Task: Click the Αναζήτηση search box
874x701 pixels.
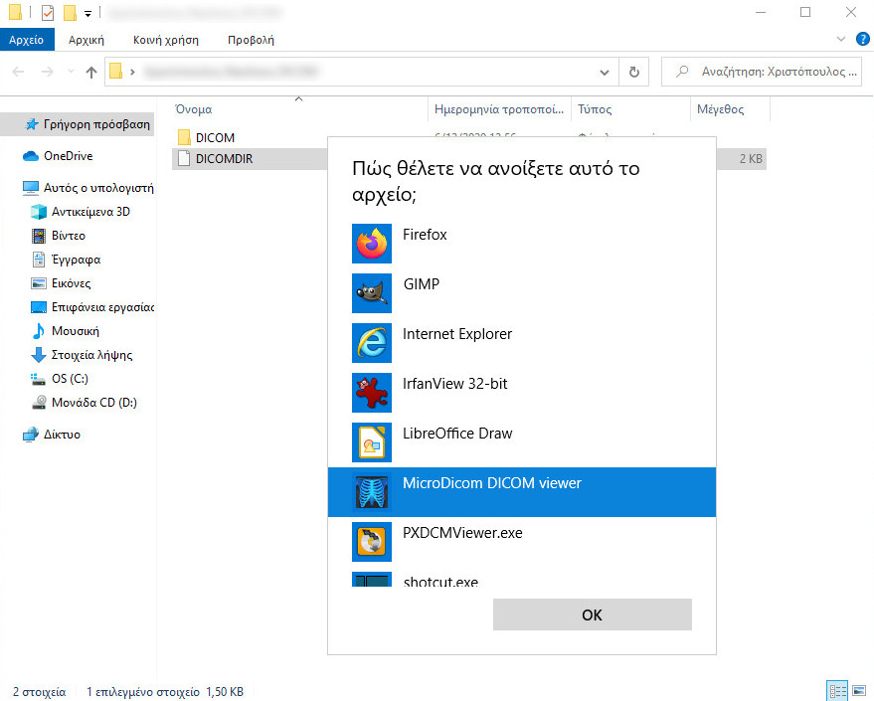Action: [762, 72]
